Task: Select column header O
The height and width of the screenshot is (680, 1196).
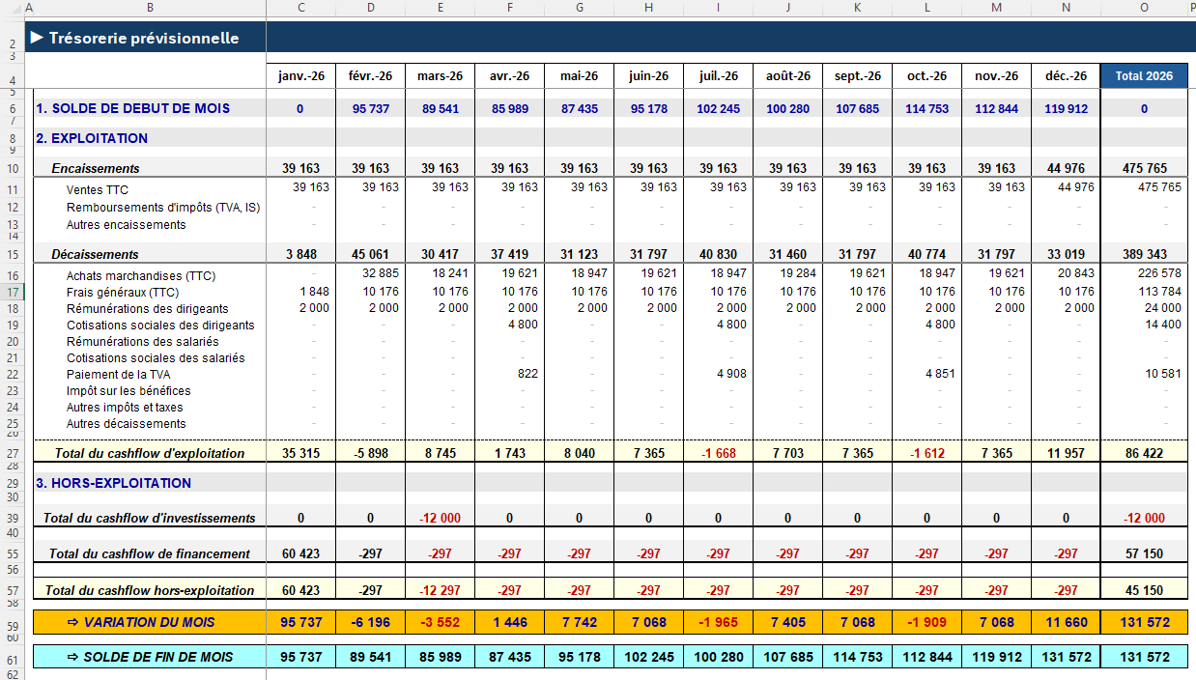Action: point(1144,8)
